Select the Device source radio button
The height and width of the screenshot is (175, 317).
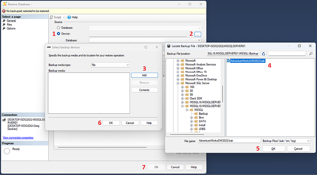(x=58, y=34)
